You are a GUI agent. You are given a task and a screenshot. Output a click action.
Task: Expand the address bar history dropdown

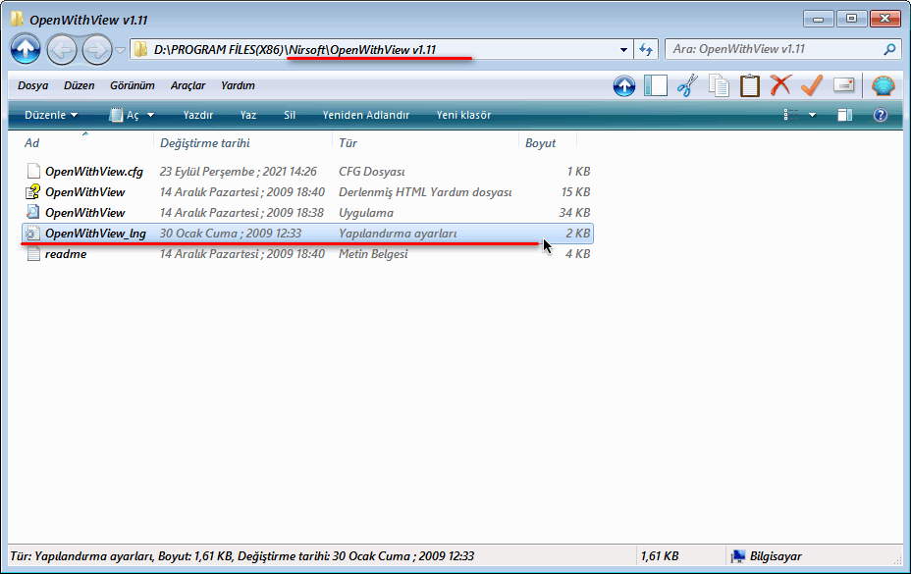623,50
